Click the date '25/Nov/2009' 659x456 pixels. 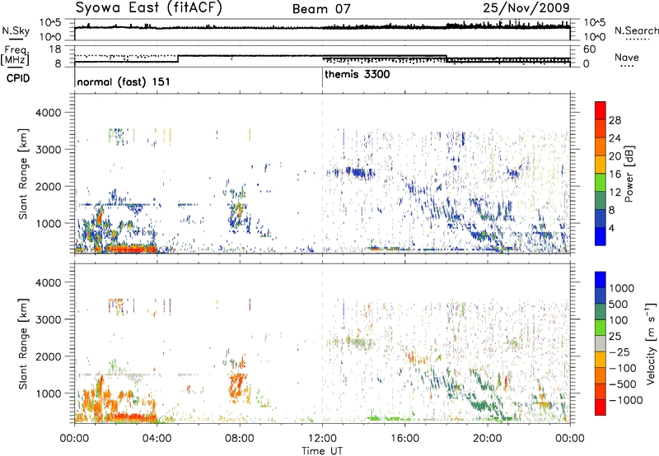[526, 7]
